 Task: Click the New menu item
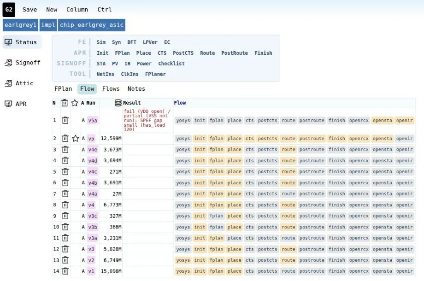52,10
